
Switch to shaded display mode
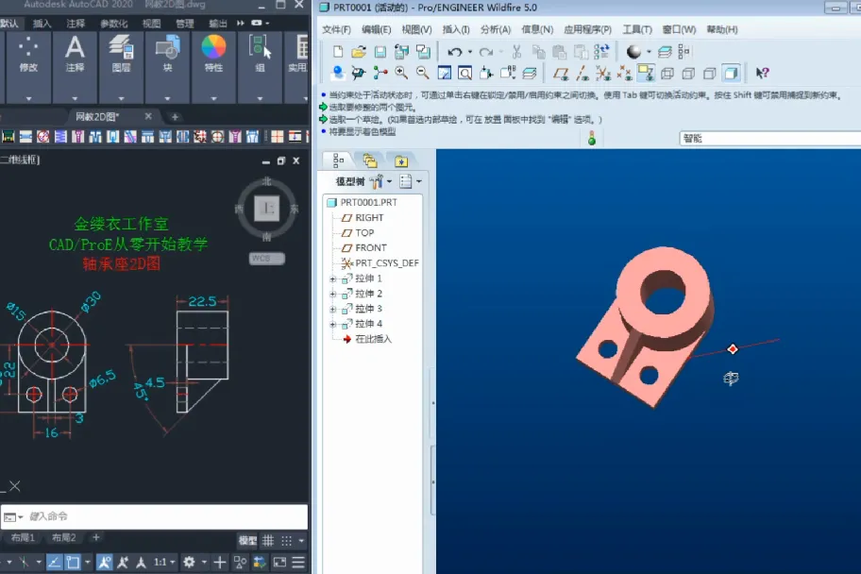(731, 73)
